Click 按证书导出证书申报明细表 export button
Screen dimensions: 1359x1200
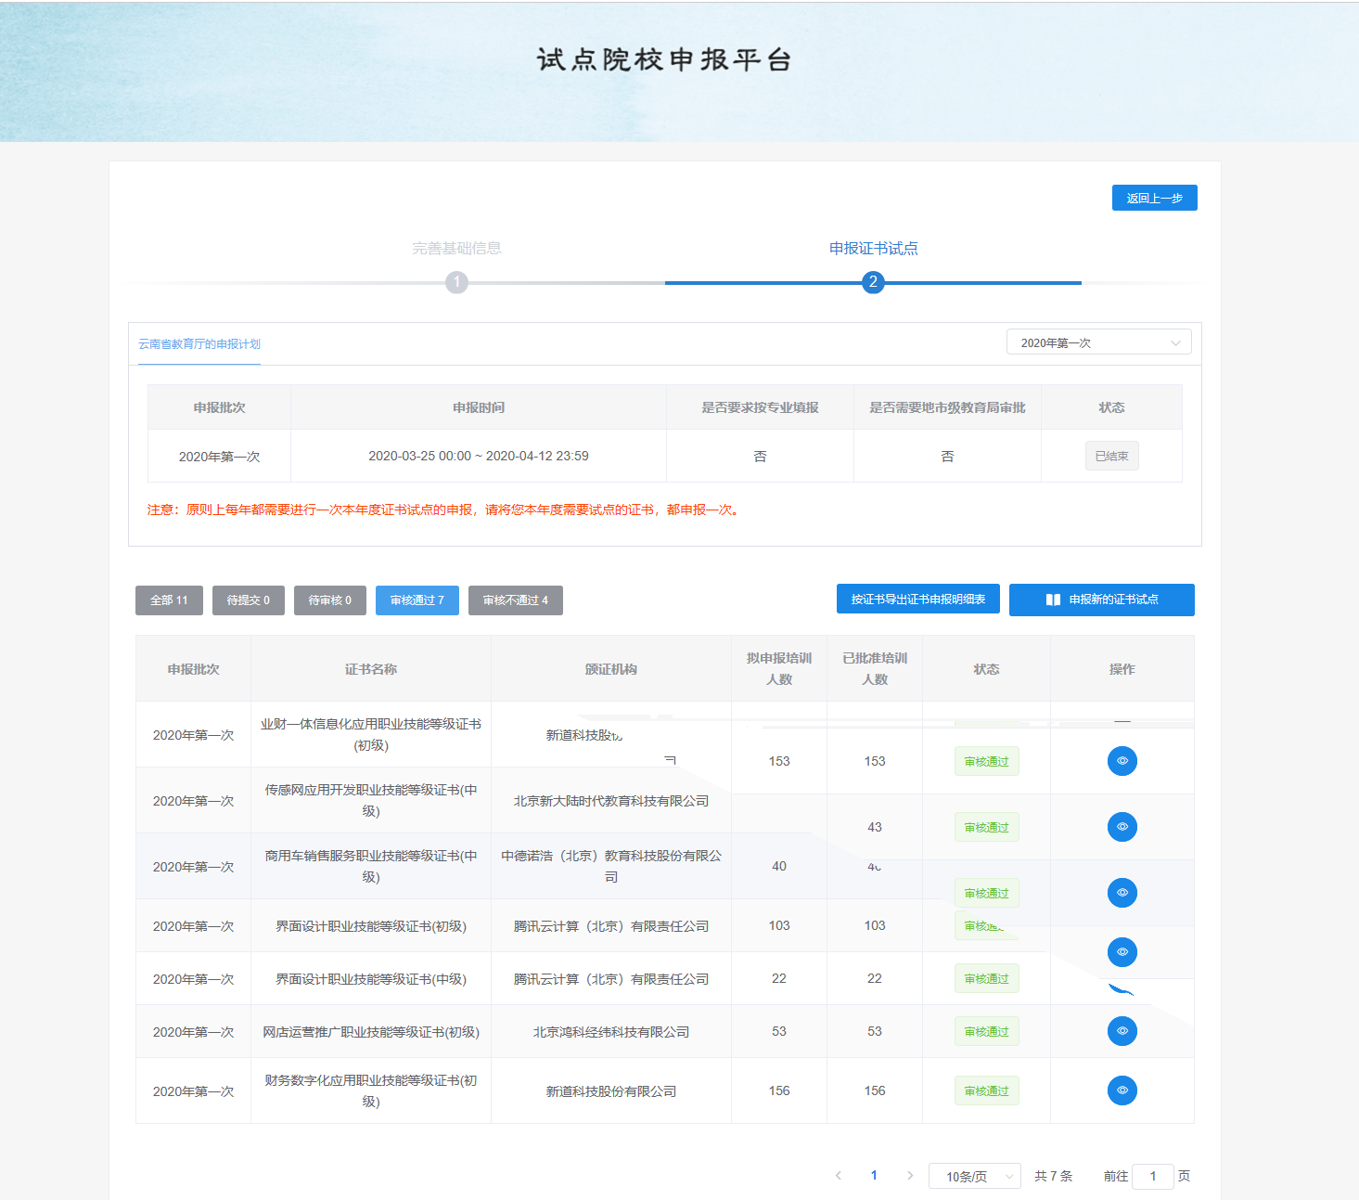pyautogui.click(x=917, y=600)
